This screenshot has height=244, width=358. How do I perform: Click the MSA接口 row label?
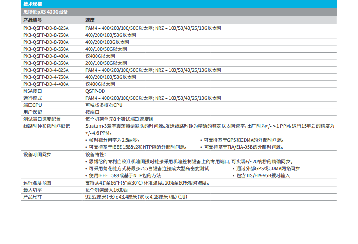pyautogui.click(x=32, y=91)
